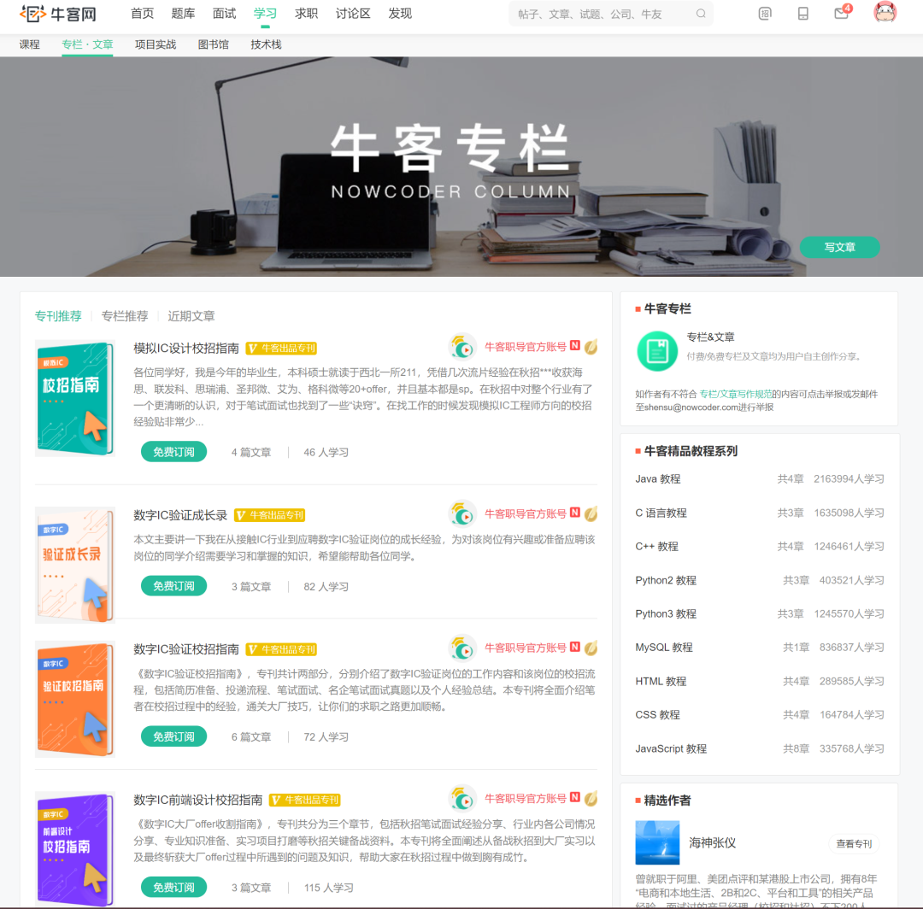Click the 牛客网 logo
This screenshot has width=923, height=909.
click(x=58, y=14)
